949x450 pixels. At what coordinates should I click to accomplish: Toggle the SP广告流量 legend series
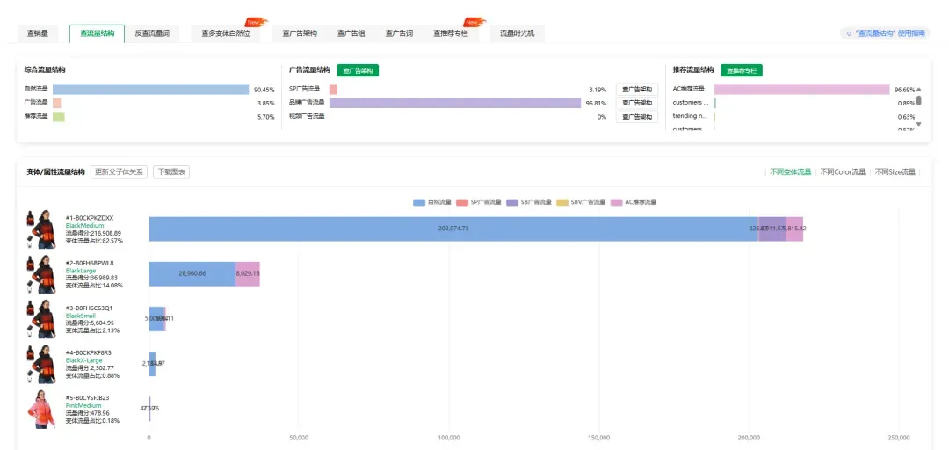click(479, 202)
